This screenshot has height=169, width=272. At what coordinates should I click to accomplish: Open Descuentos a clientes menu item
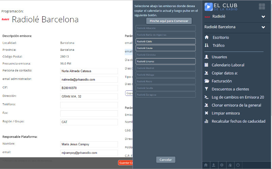(x=231, y=89)
